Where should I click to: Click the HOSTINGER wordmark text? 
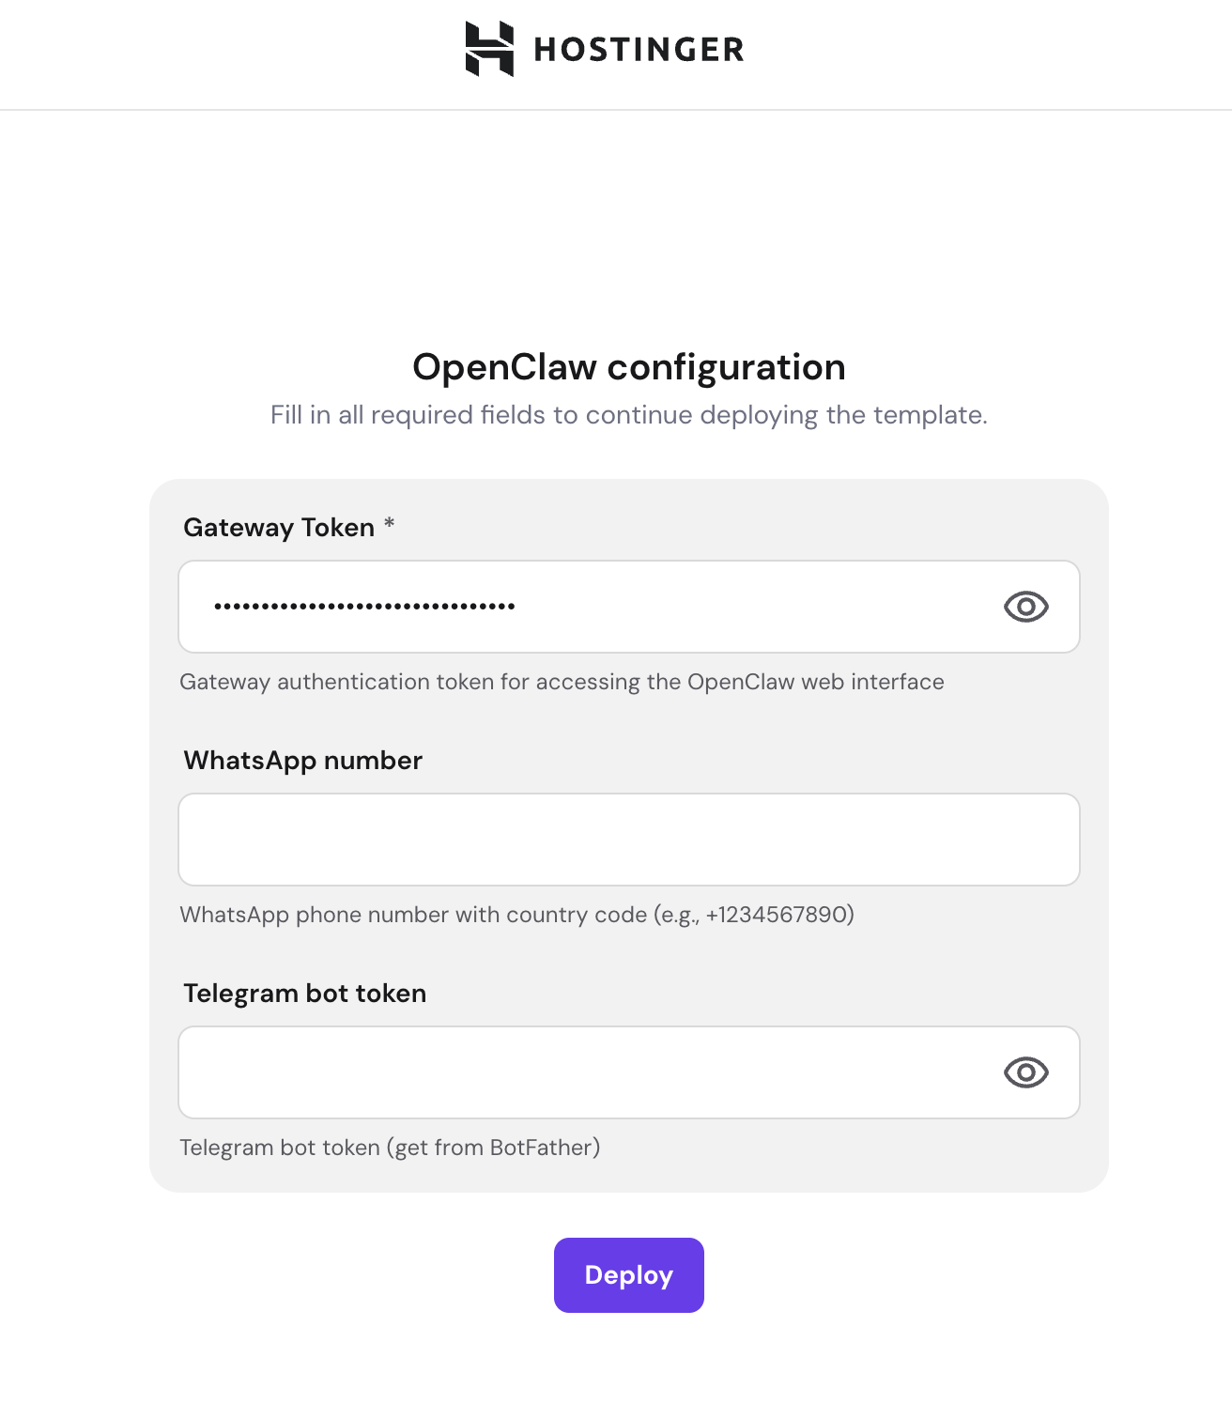click(639, 50)
